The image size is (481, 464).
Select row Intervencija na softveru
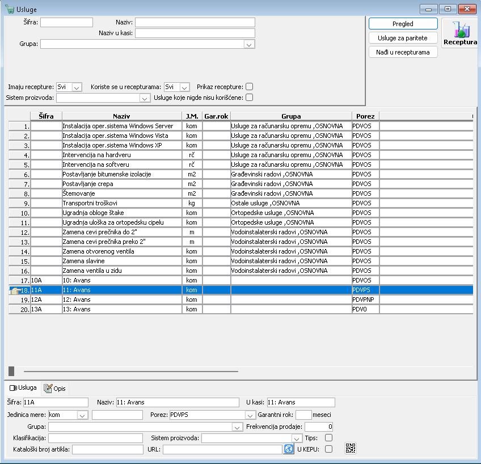241,164
